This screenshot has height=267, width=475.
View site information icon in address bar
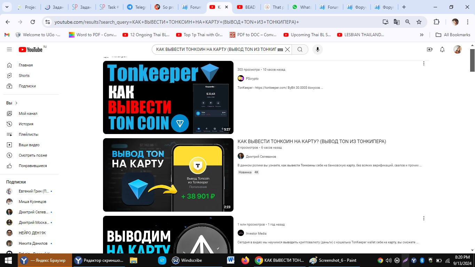pyautogui.click(x=48, y=22)
